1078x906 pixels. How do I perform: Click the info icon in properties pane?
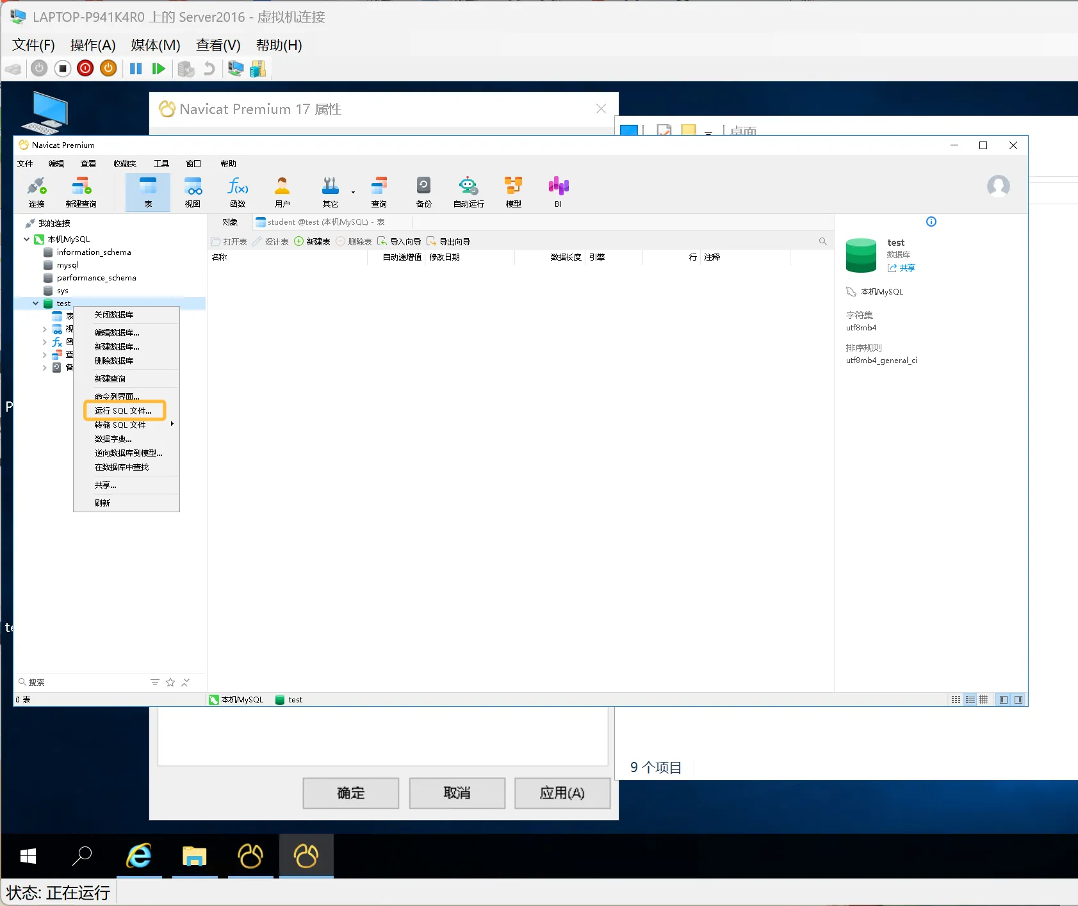pos(931,222)
